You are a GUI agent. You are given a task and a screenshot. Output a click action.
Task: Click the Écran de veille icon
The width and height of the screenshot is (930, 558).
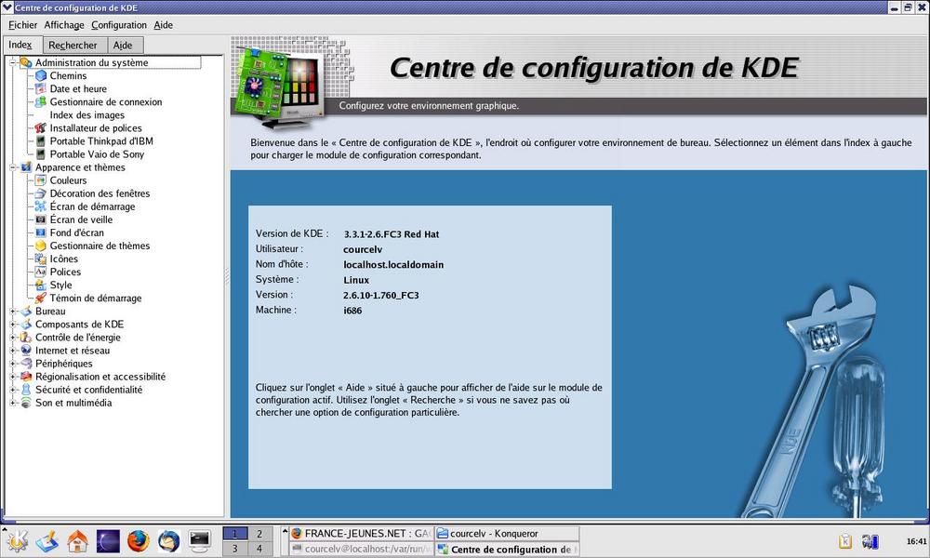(40, 219)
